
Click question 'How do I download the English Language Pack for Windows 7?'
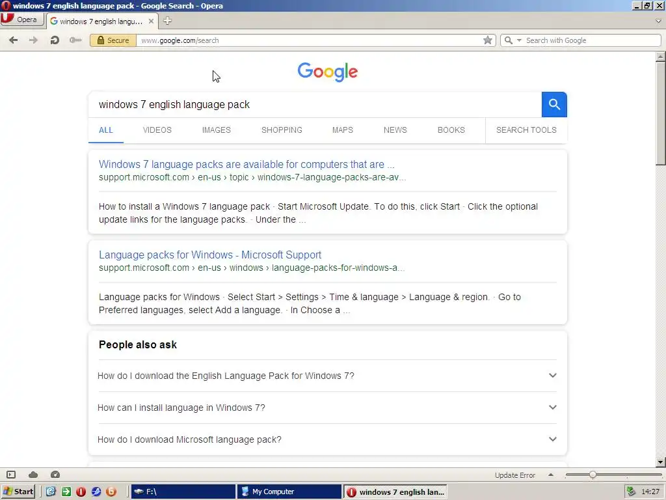(226, 376)
